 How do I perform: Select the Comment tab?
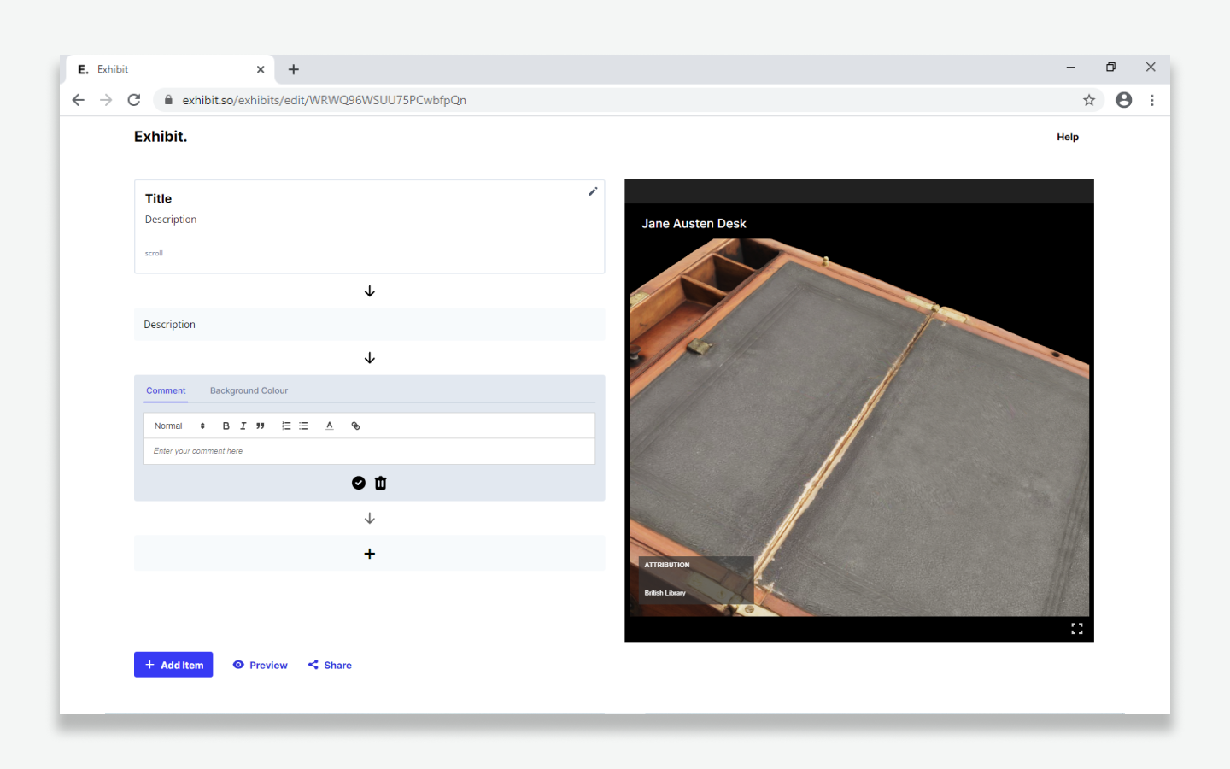click(x=166, y=390)
